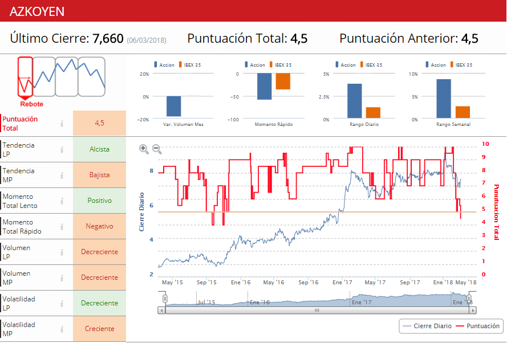Open info icon for Volatilidad LP row
The width and height of the screenshot is (507, 343).
(x=62, y=303)
